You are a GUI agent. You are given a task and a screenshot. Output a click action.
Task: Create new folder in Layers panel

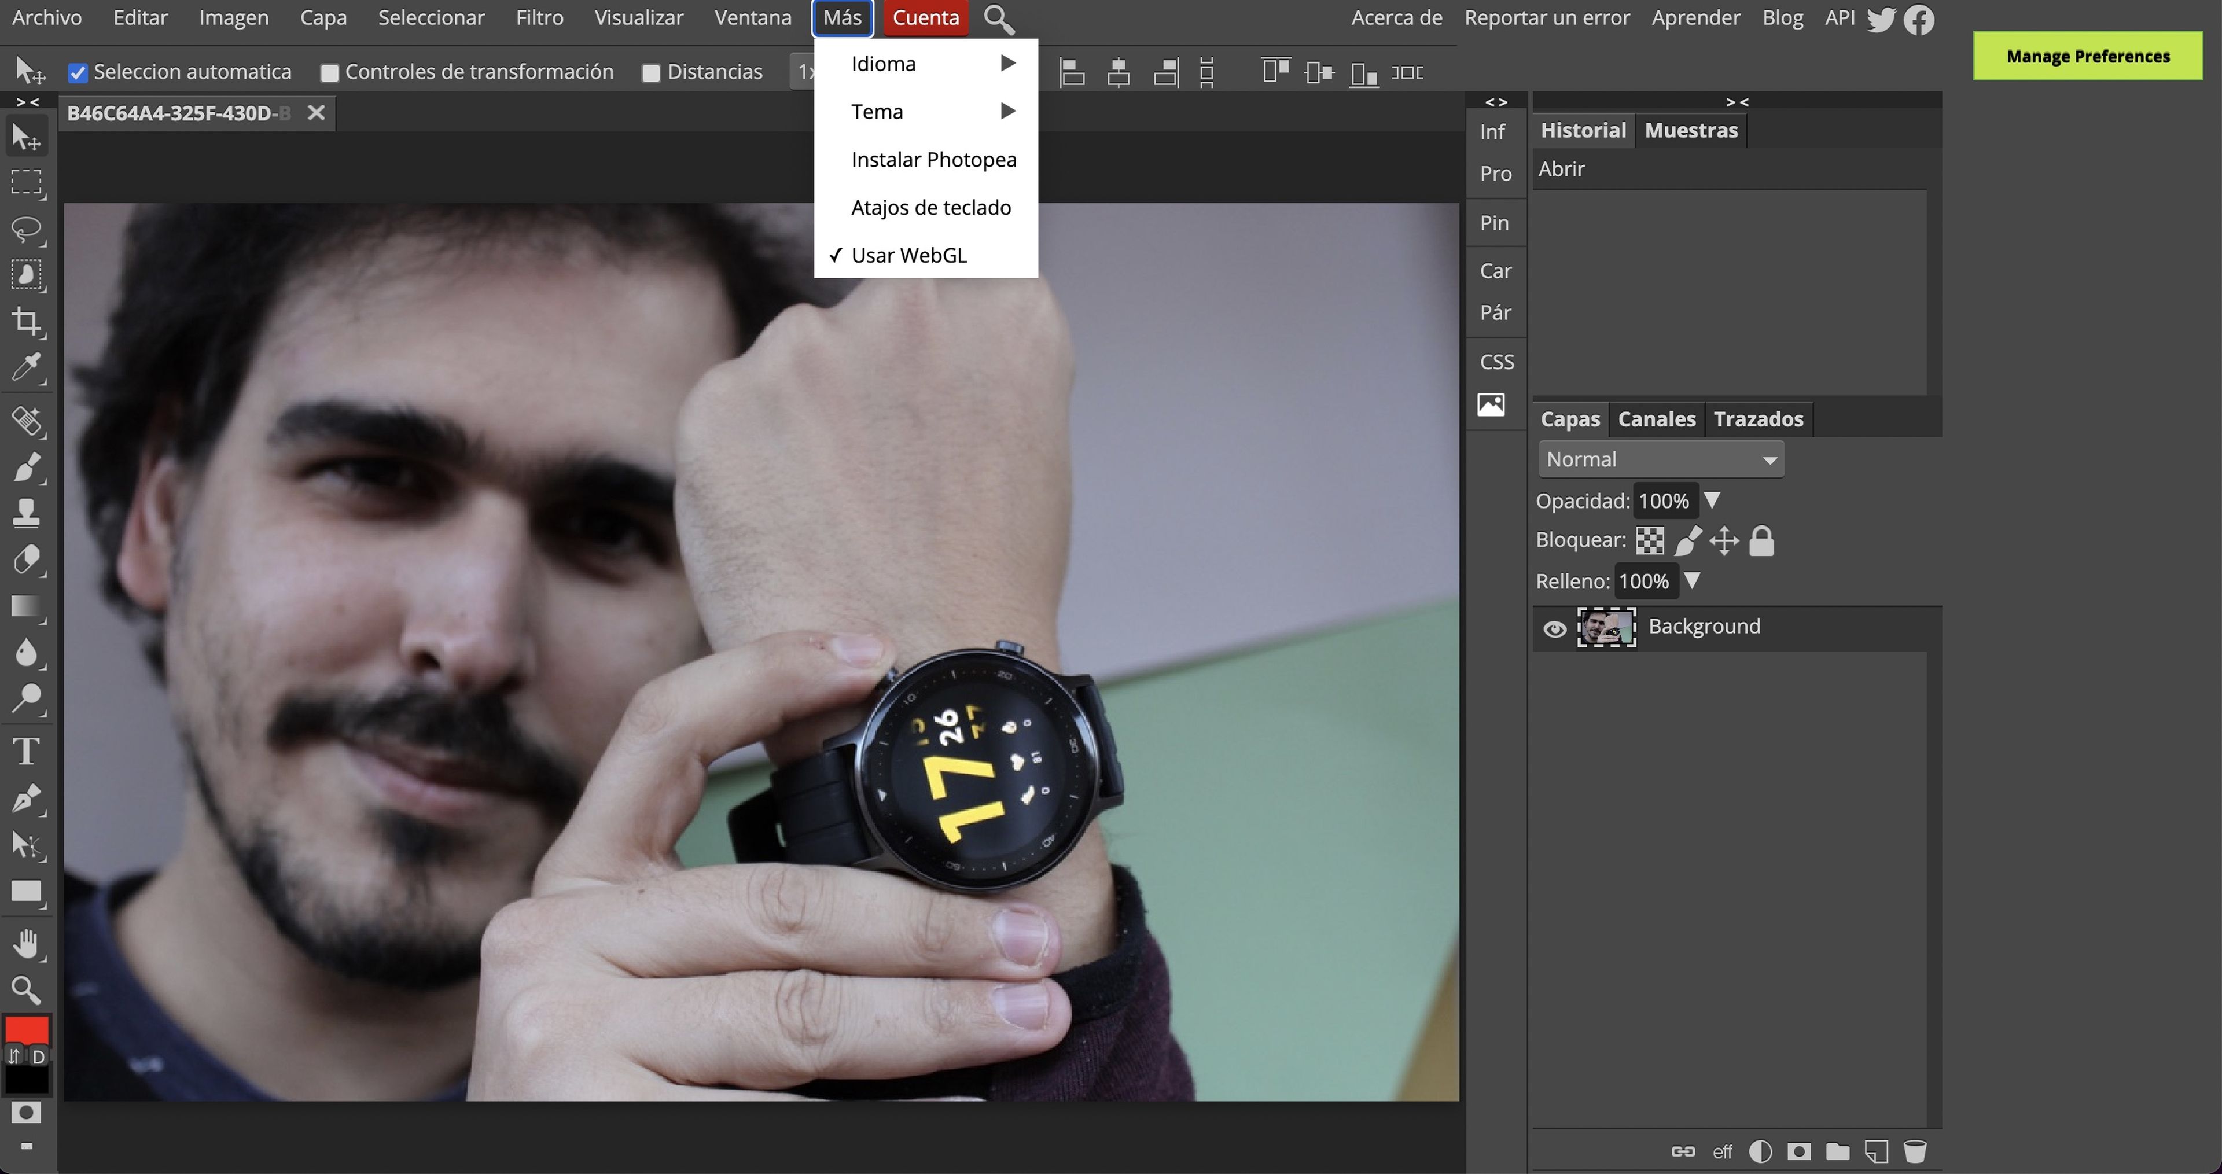[1837, 1151]
